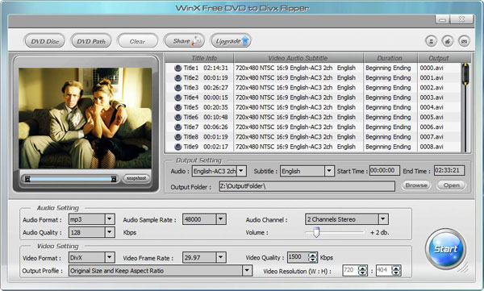Click the video height 404 stepper

point(396,271)
